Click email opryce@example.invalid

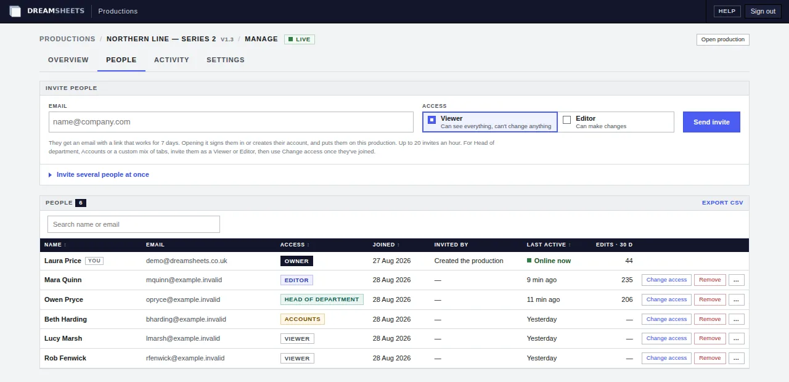[183, 299]
